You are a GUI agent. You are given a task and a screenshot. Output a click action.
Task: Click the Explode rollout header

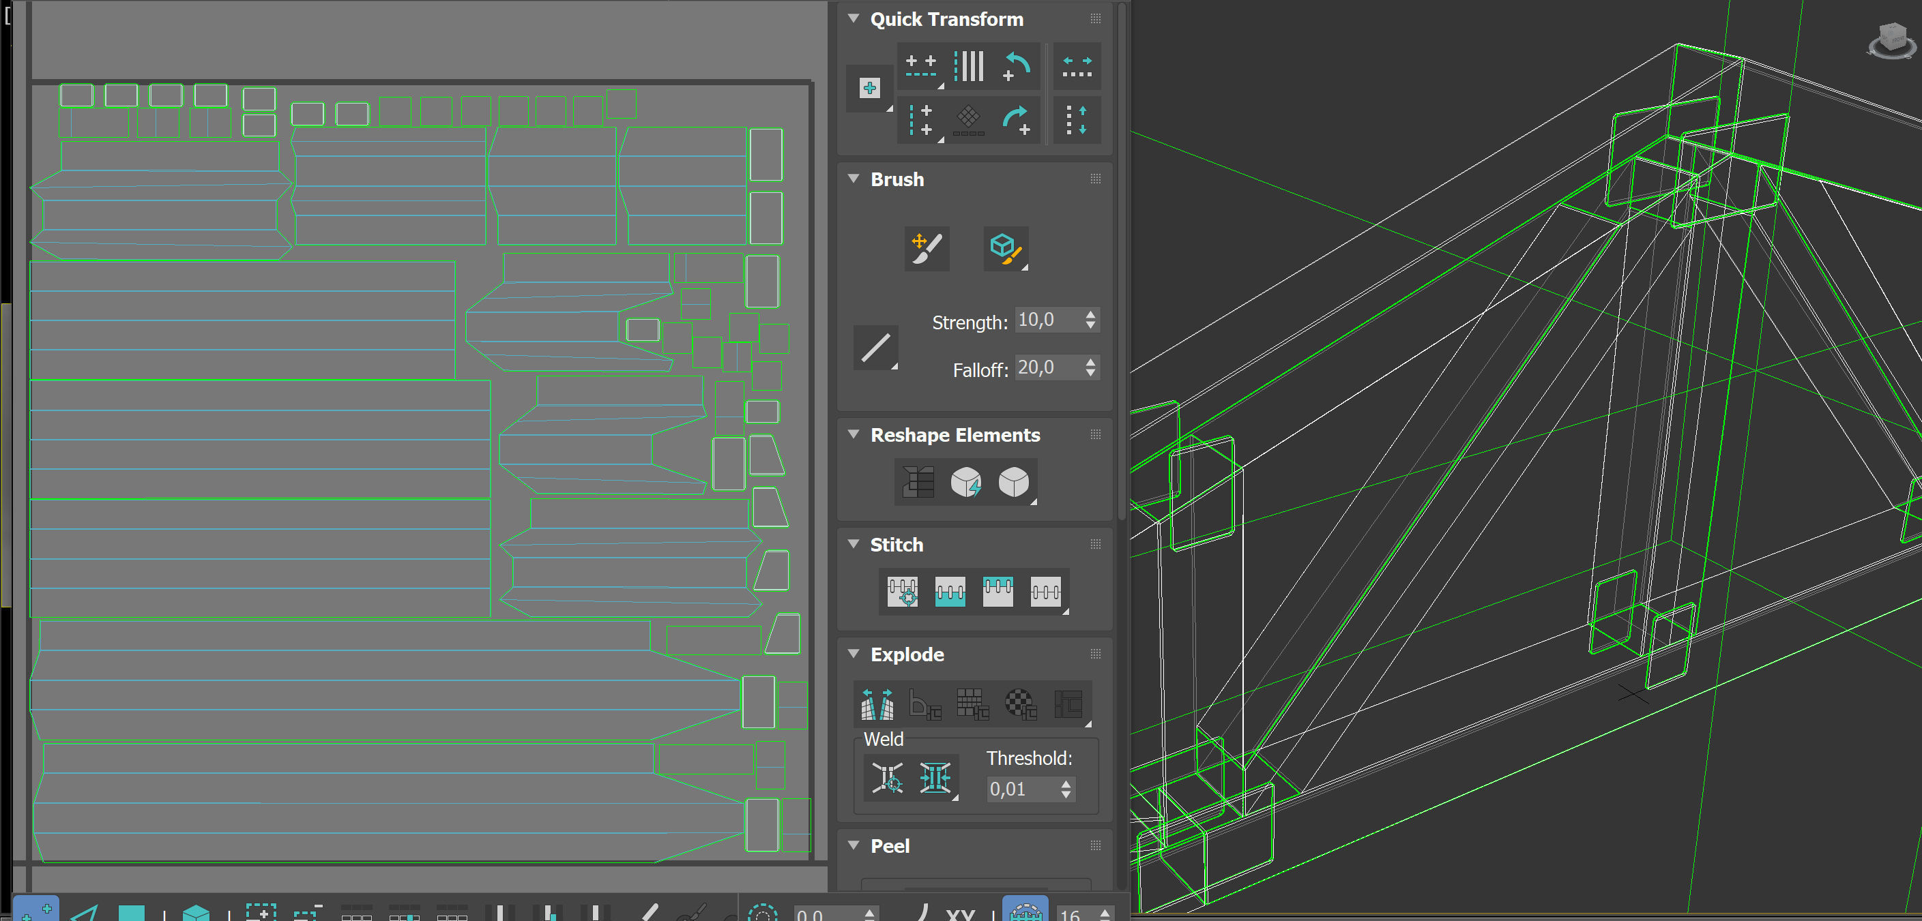pyautogui.click(x=907, y=654)
